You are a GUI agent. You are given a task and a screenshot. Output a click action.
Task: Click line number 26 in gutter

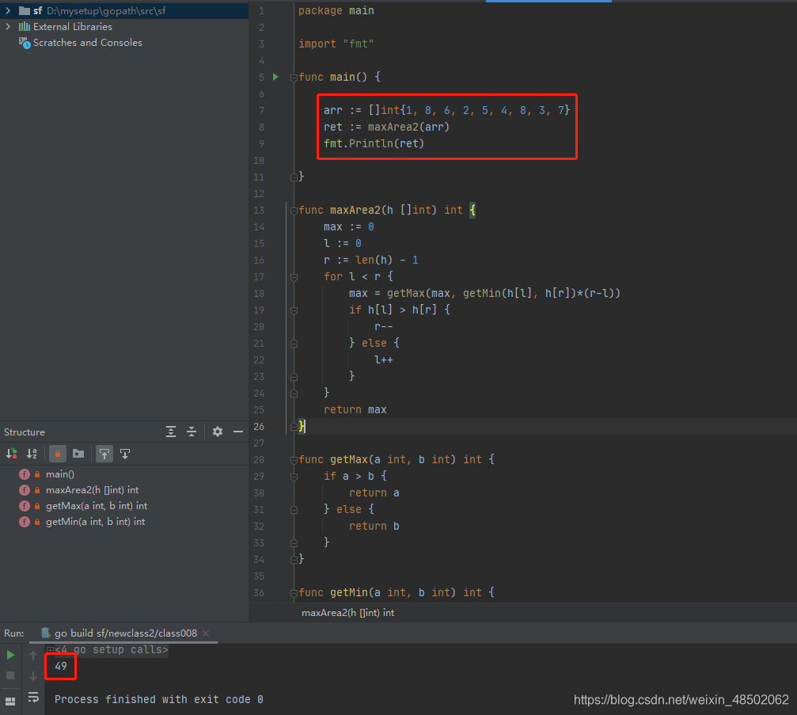259,427
